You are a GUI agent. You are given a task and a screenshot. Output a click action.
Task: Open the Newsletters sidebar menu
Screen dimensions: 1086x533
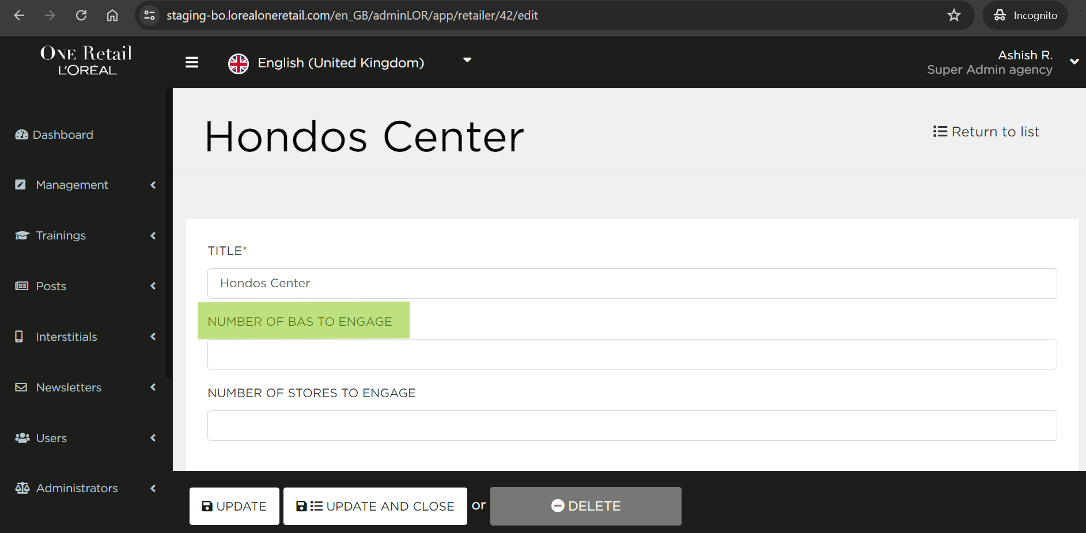[69, 387]
